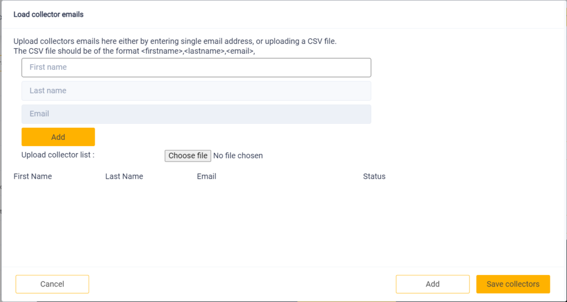Viewport: 567px width, 302px height.
Task: Open file picker via Choose file
Action: coord(188,155)
